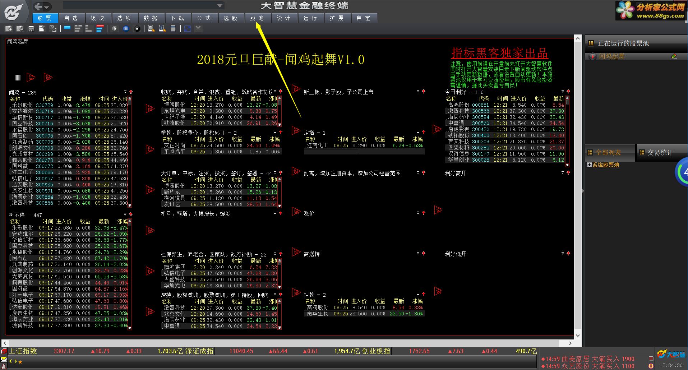This screenshot has height=370, width=688.
Task: Click the red up-arrow icon of 闻鸡 panel
Action: tap(131, 92)
